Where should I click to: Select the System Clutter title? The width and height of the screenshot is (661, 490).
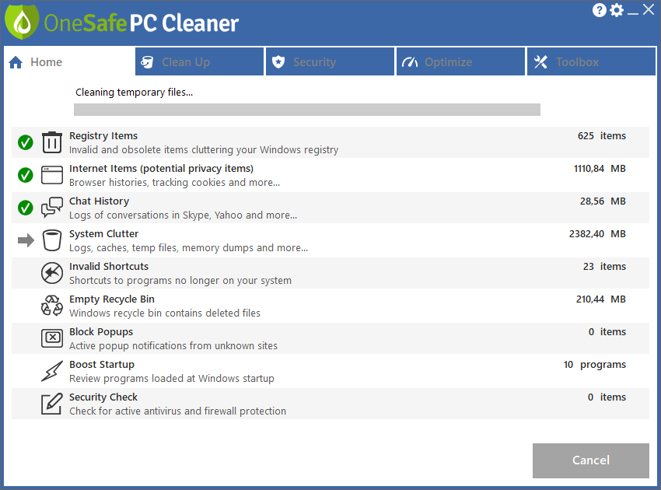click(103, 233)
